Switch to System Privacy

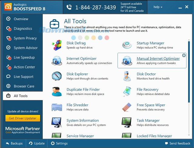point(23,38)
